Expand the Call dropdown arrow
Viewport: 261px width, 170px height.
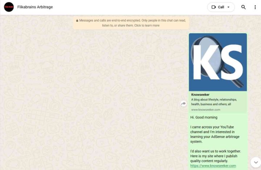click(x=228, y=7)
